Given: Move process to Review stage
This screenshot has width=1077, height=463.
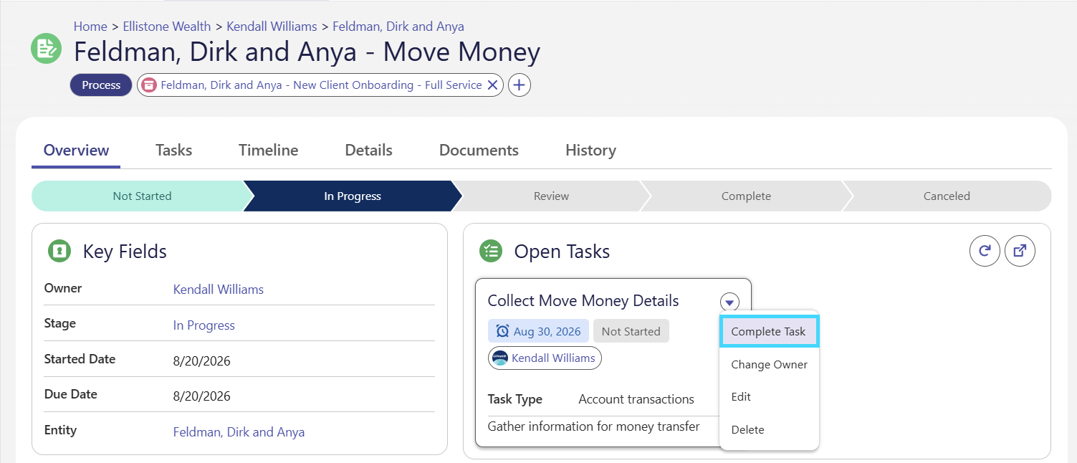Looking at the screenshot, I should [551, 196].
